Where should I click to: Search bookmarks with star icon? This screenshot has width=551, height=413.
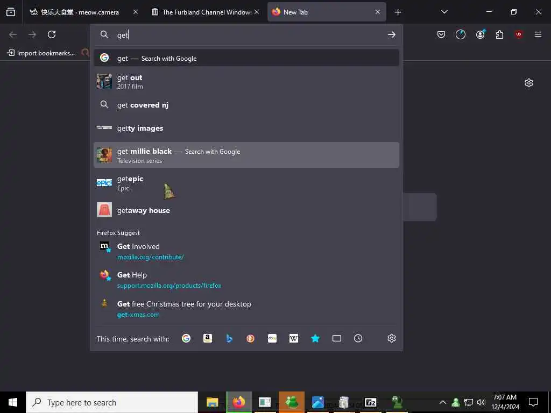coord(315,338)
